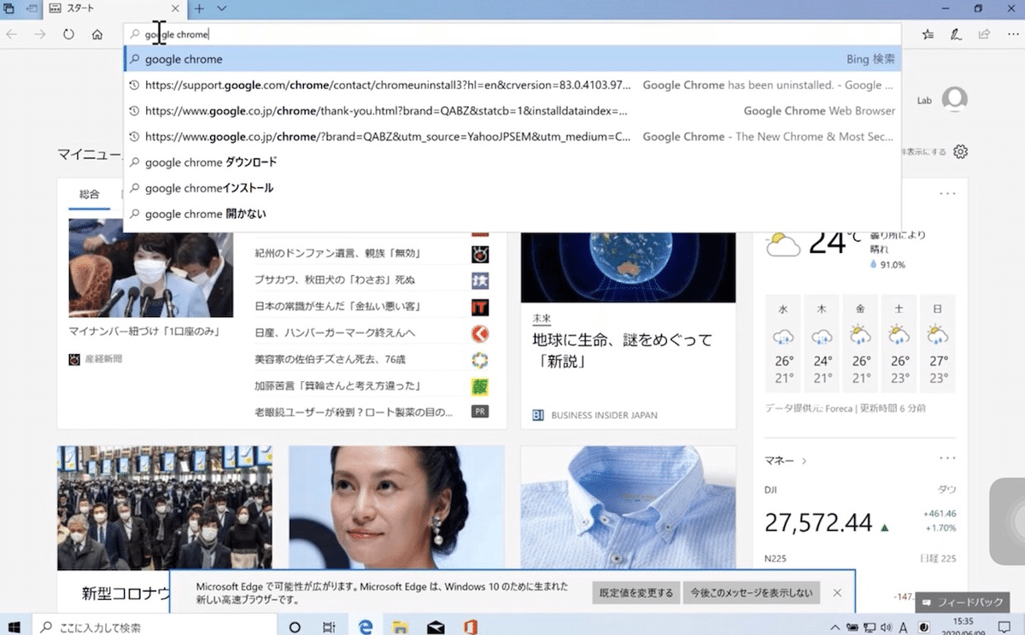Viewport: 1025px width, 635px height.
Task: Choose 'google chrome 開かない' suggestion
Action: (512, 214)
